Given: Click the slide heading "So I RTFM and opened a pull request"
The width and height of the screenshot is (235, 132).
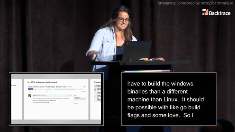Looking at the screenshot, I should 42,82.
